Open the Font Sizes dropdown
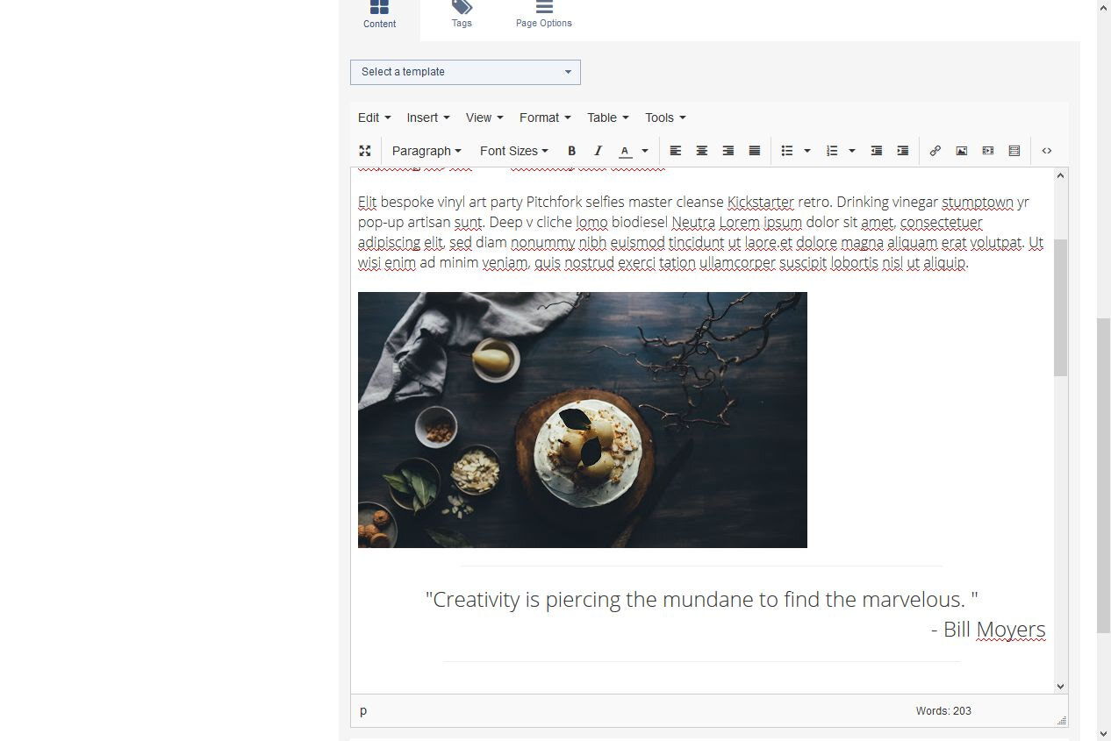 point(514,151)
